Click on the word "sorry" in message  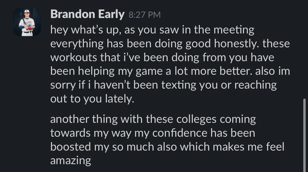[63, 85]
